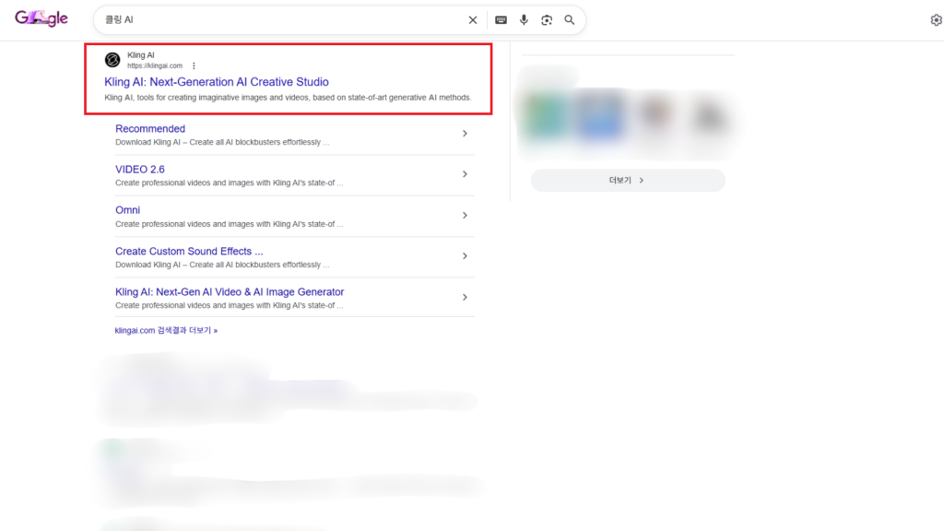
Task: Click the Google doodle logo
Action: 41,18
